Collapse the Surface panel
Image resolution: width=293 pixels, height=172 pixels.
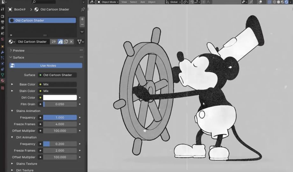pyautogui.click(x=11, y=57)
